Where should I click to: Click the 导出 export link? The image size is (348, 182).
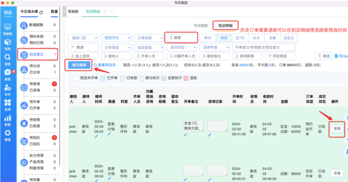[341, 56]
